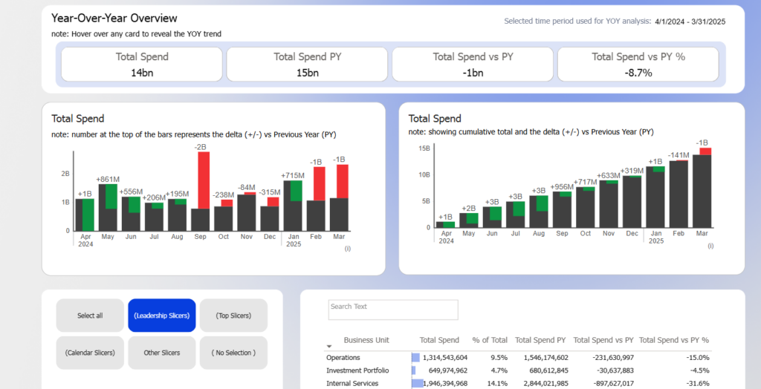
Task: Click the info icon on cumulative Total Spend chart
Action: coord(710,246)
